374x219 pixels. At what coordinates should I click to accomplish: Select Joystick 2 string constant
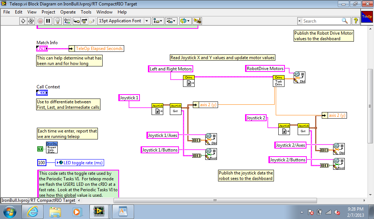(256, 118)
